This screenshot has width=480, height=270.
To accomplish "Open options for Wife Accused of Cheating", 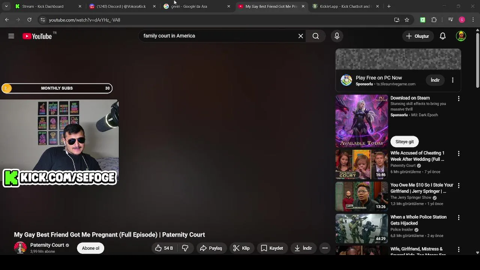I will (x=459, y=154).
